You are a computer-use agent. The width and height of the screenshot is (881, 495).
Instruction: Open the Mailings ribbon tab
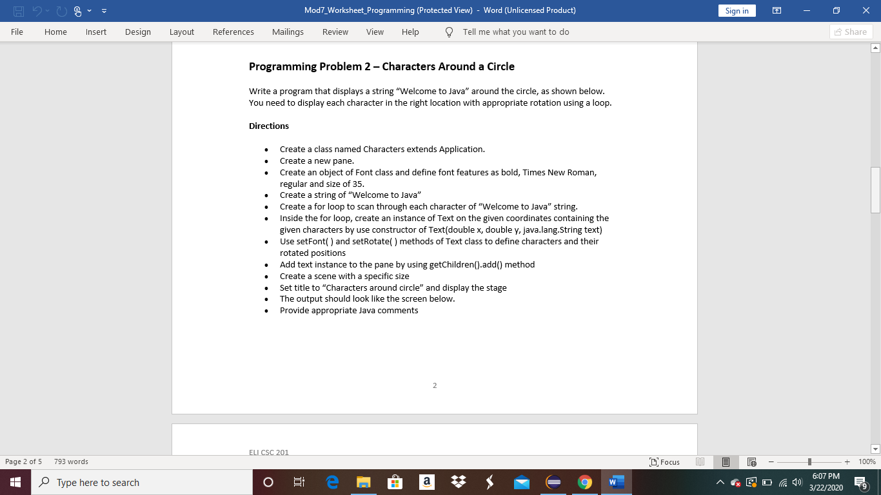click(288, 32)
